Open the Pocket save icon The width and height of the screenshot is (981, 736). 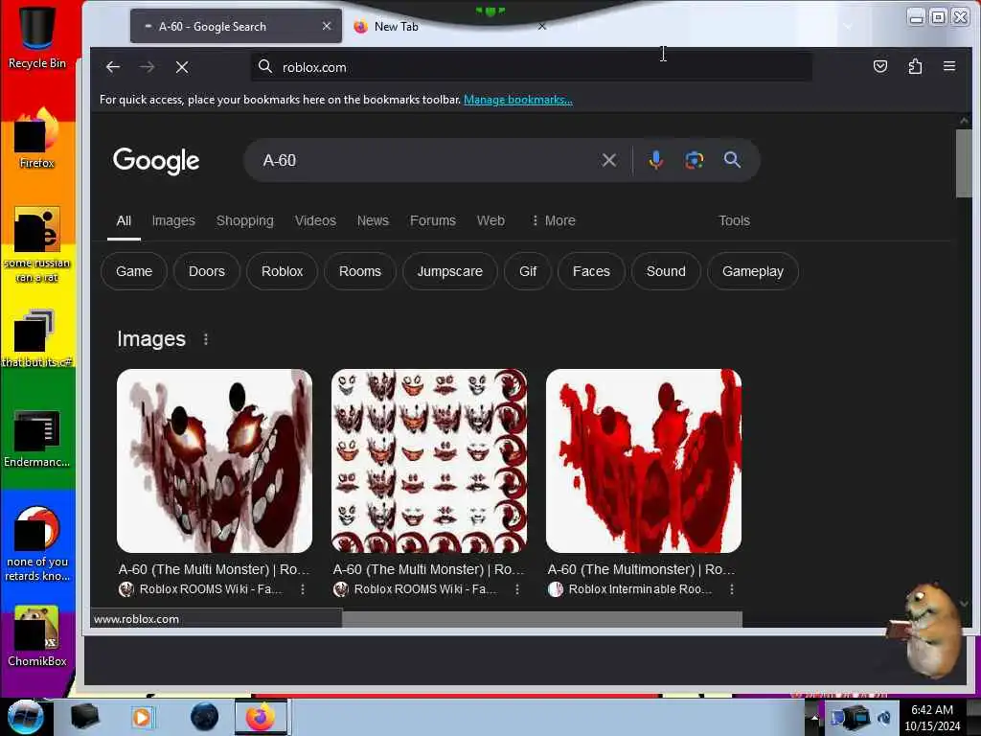(x=880, y=66)
